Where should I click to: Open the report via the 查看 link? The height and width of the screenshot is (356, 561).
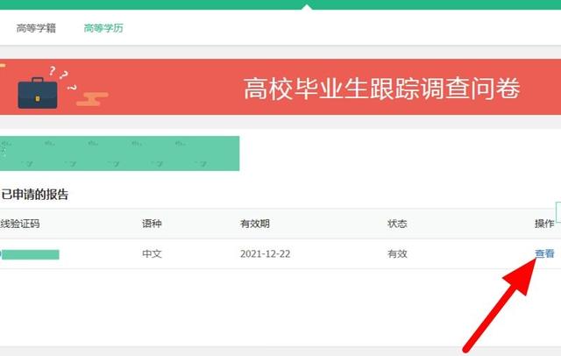point(544,253)
